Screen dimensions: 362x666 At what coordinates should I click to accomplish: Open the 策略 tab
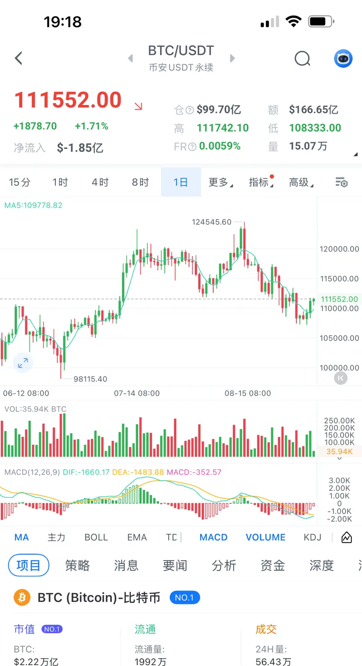pyautogui.click(x=77, y=566)
